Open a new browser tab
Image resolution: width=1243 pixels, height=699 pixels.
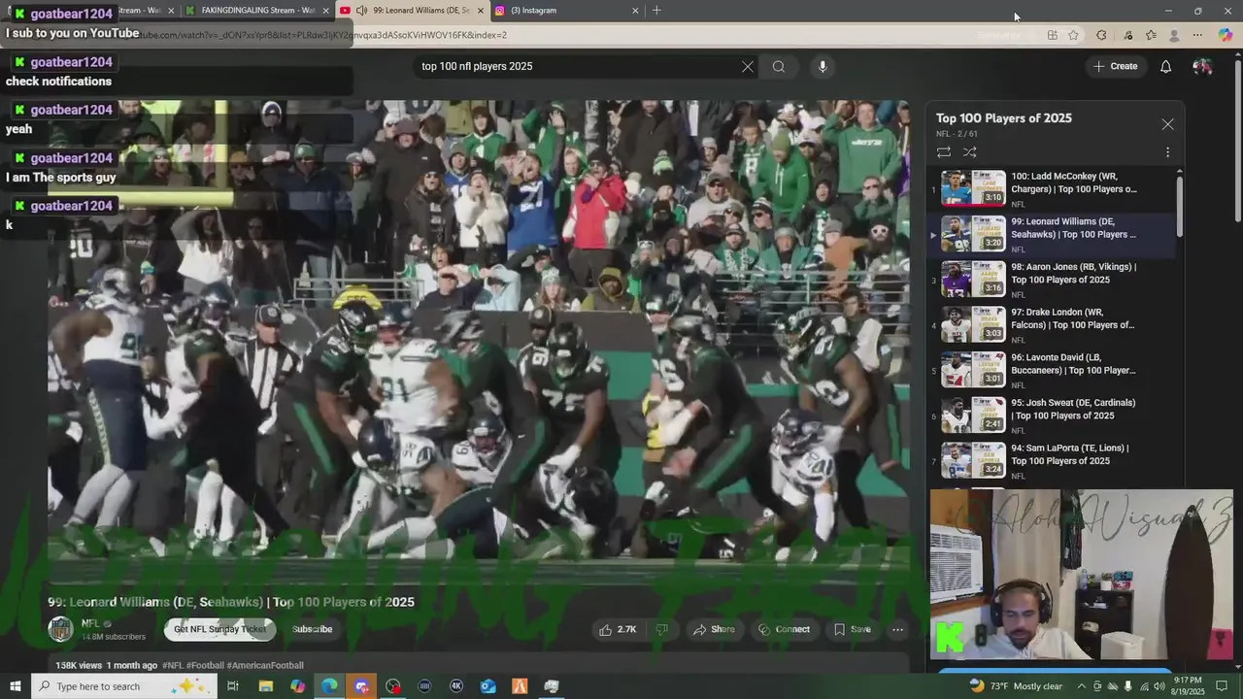[x=656, y=11]
